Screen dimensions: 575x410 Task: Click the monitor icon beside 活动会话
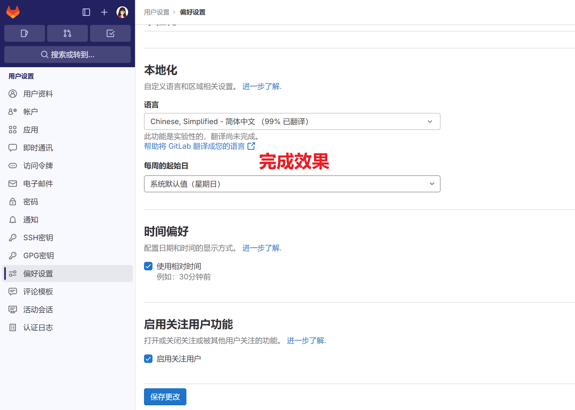(x=13, y=309)
